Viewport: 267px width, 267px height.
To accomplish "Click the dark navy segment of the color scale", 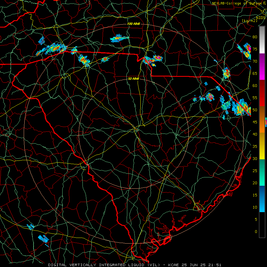I will tap(262, 192).
